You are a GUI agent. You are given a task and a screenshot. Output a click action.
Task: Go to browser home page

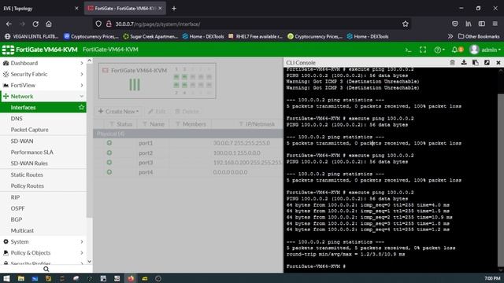point(49,24)
